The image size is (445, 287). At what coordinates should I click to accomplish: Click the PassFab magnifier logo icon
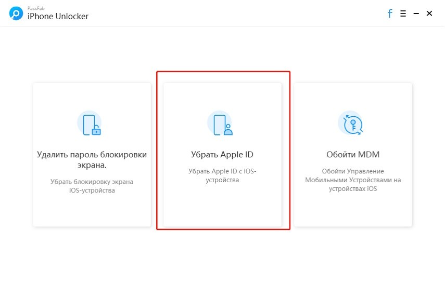(x=16, y=13)
